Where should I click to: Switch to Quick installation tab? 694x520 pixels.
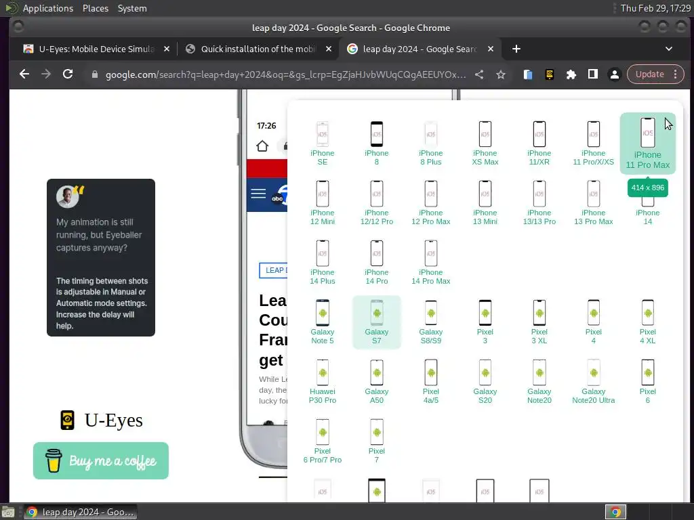(x=258, y=49)
